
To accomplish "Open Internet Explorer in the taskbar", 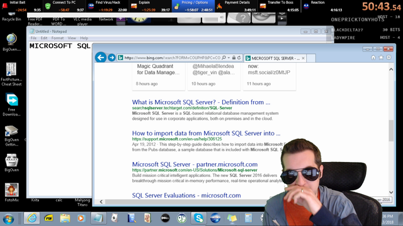I will coord(32,218).
